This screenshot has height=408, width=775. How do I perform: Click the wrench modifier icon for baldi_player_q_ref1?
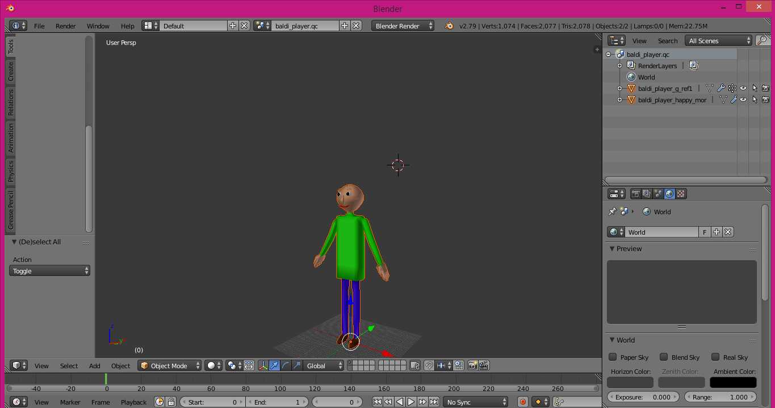(720, 88)
